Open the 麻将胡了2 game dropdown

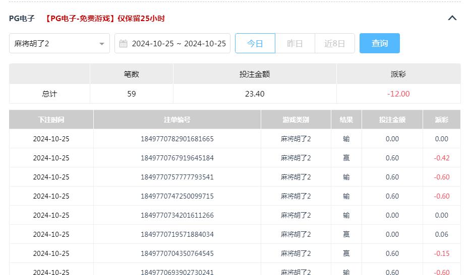pyautogui.click(x=60, y=43)
